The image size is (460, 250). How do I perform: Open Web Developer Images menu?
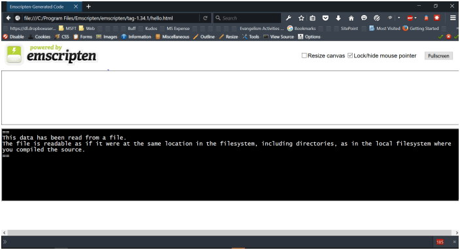(107, 37)
